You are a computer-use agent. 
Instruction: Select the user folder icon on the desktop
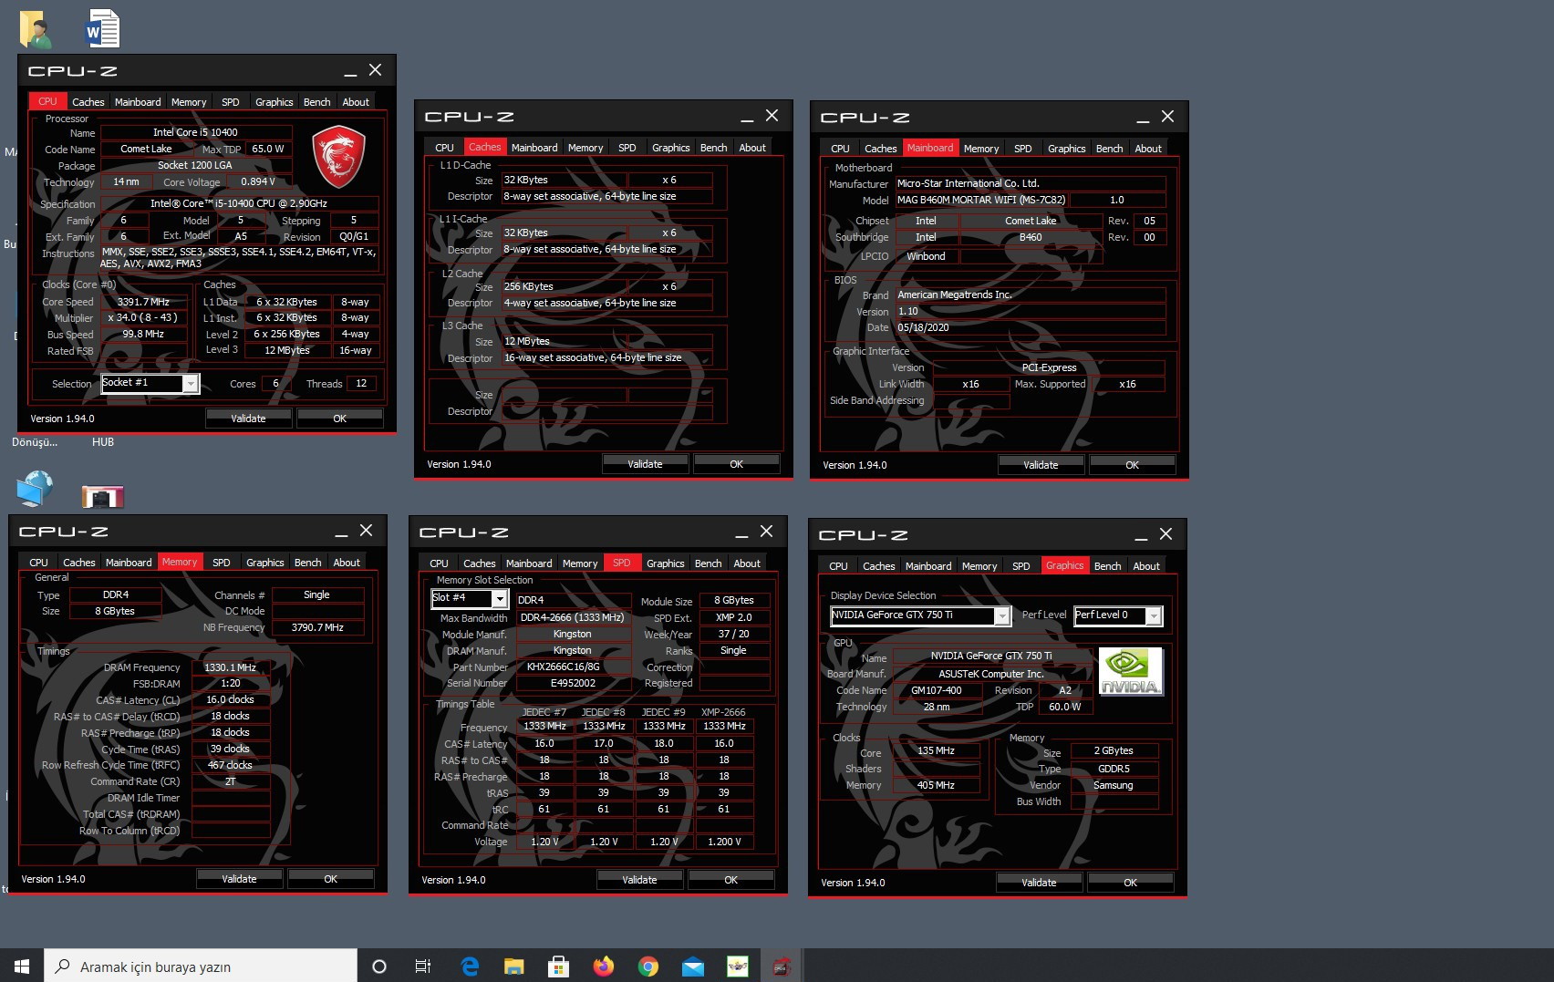[x=36, y=29]
